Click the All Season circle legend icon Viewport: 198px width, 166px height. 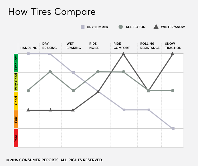[121, 27]
